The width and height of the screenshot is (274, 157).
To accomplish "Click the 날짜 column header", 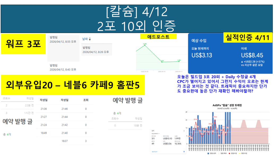I will point(85,39).
